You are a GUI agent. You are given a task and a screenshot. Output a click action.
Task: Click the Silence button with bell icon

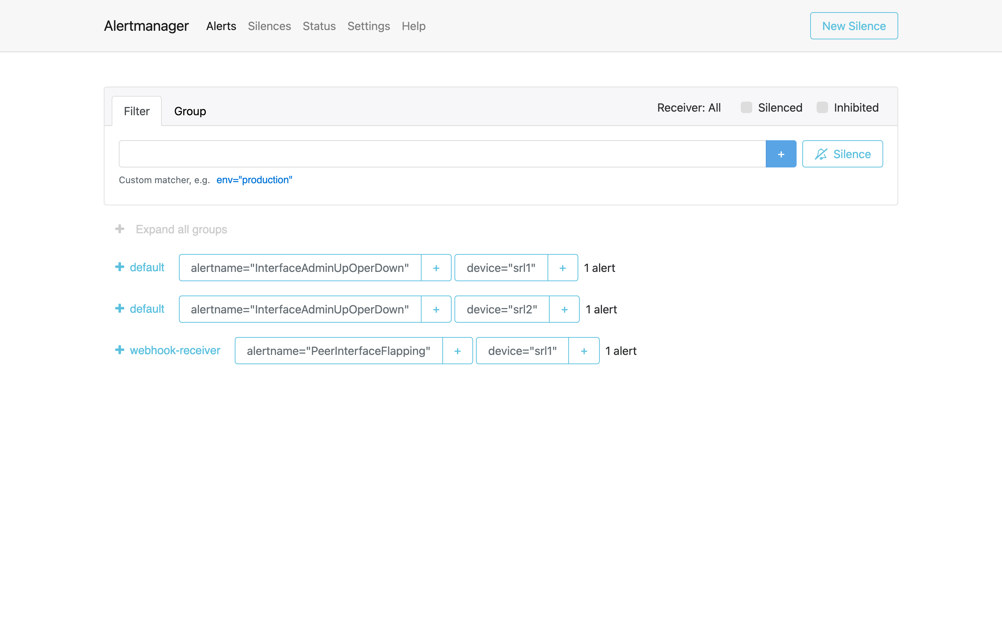(x=842, y=154)
